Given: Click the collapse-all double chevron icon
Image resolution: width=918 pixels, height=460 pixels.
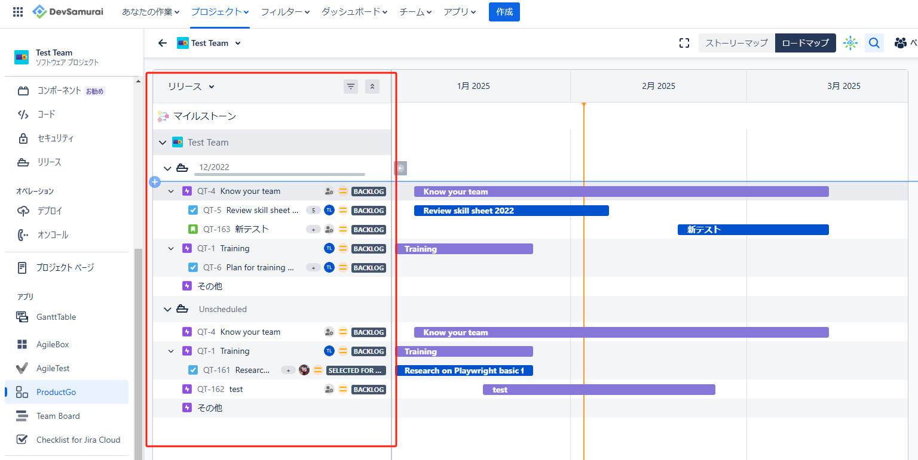Looking at the screenshot, I should pos(372,87).
